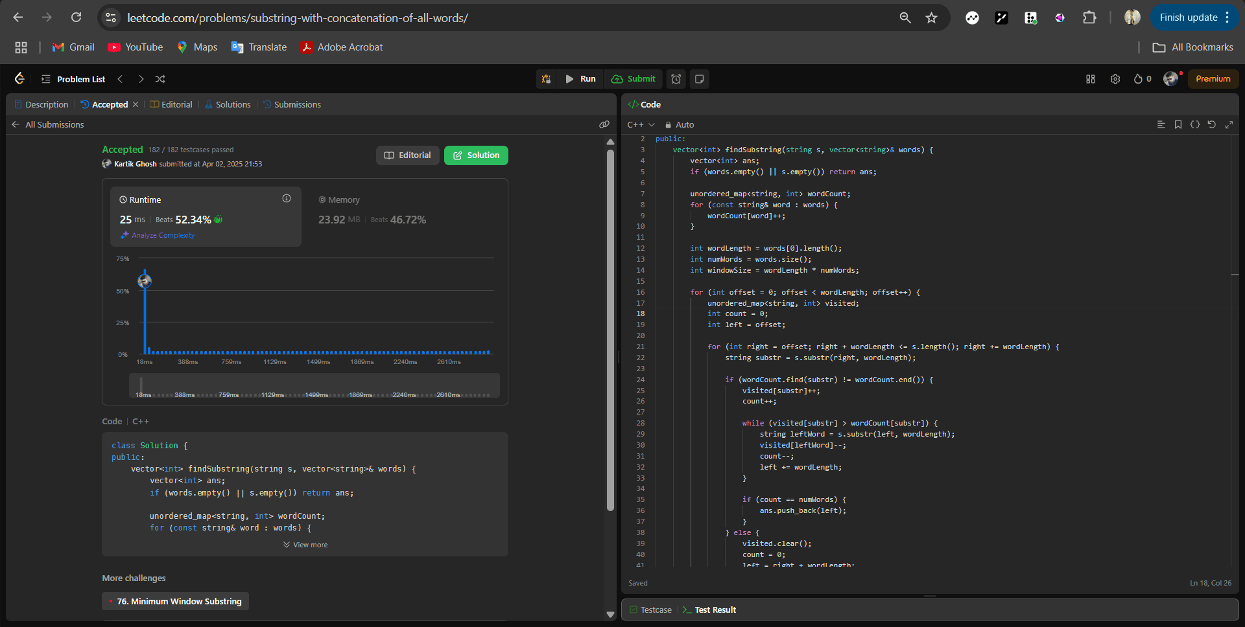Toggle the Auto lock setting
This screenshot has width=1245, height=627.
[679, 124]
